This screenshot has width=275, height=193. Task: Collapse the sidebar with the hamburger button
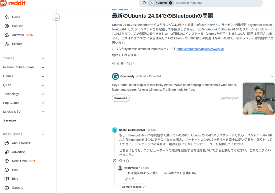tap(56, 17)
